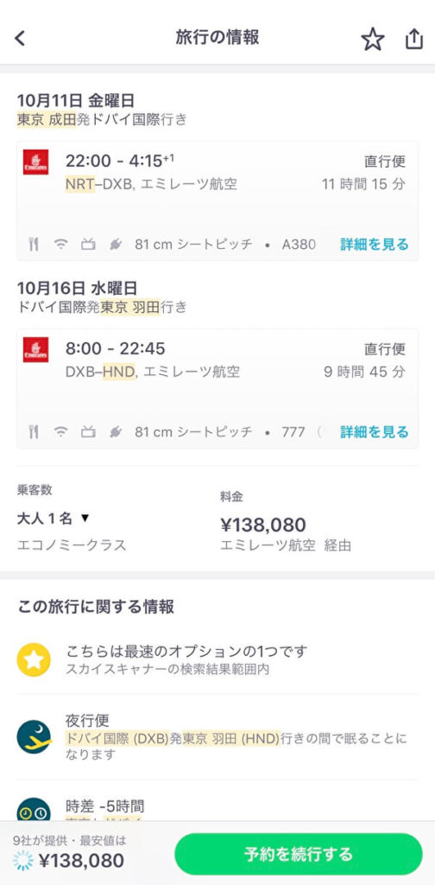435x885 pixels.
Task: Tap the overnight flight moon icon
Action: (34, 736)
